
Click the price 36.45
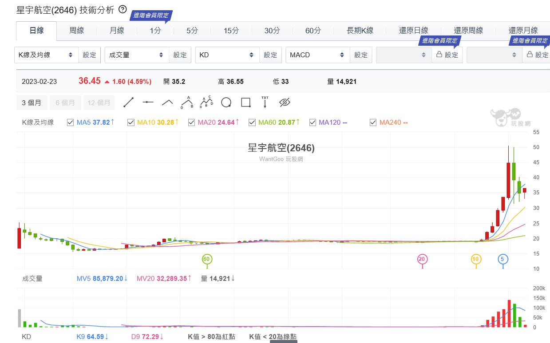point(90,81)
